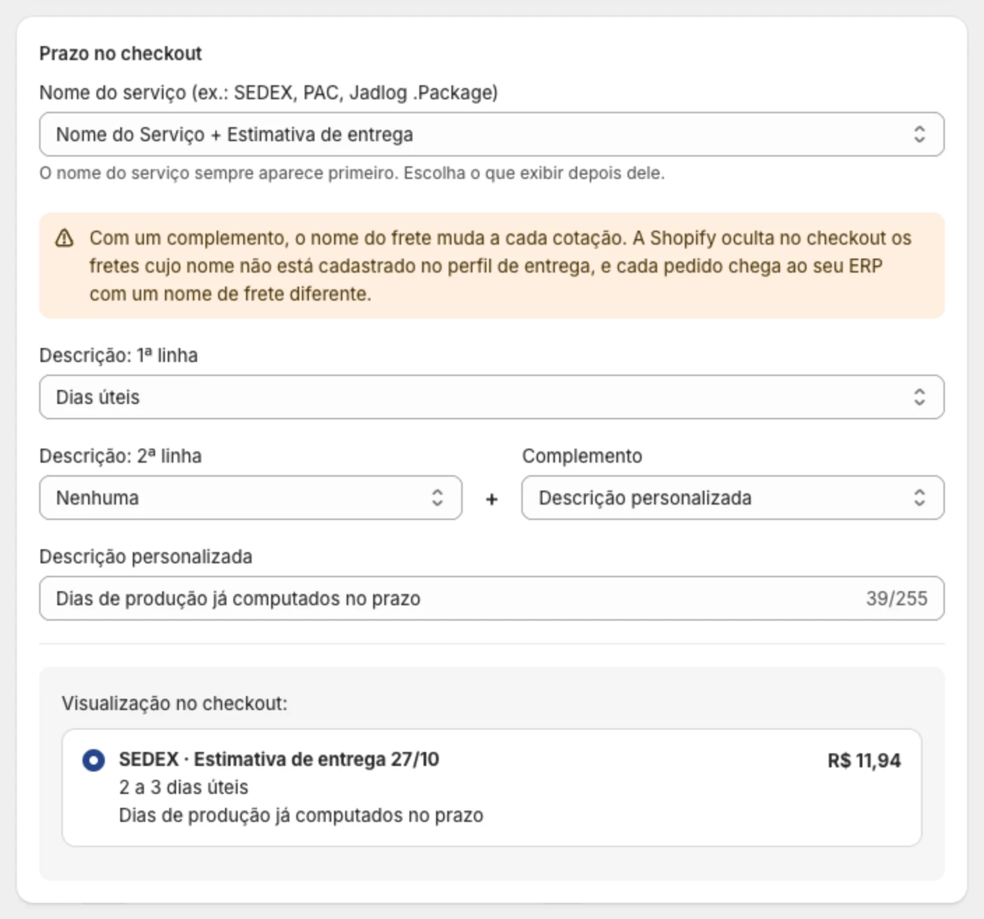Click the 'Prazo no checkout' heading
984x919 pixels.
(x=120, y=54)
